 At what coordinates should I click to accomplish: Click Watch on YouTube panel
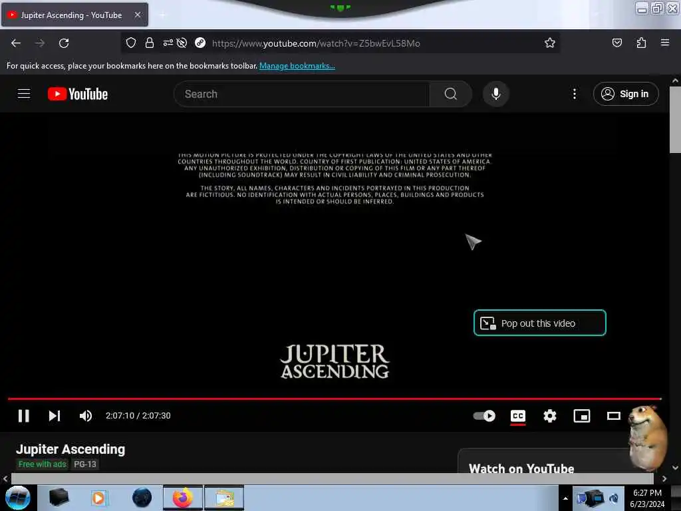point(521,468)
